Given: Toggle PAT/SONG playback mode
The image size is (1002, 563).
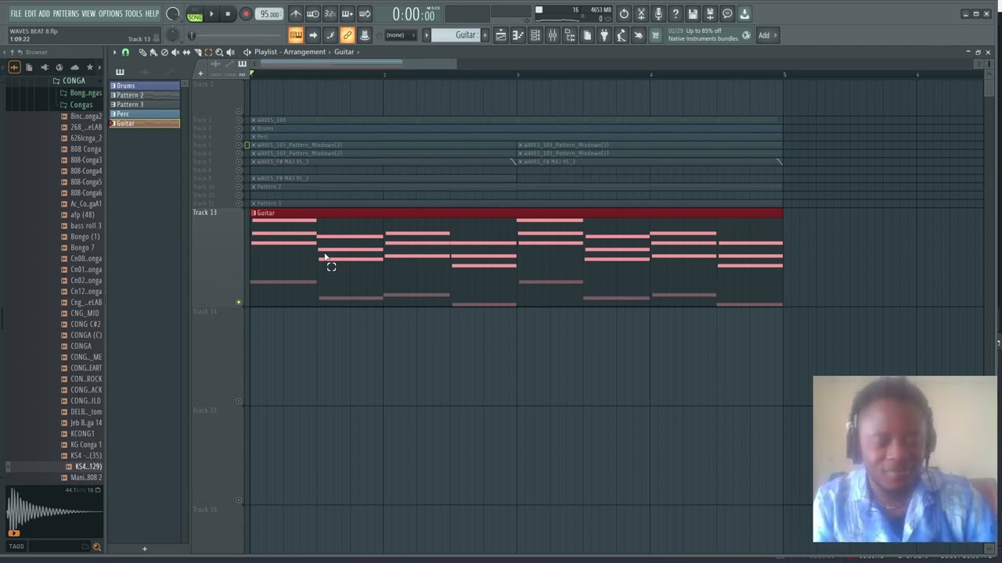Looking at the screenshot, I should point(195,14).
